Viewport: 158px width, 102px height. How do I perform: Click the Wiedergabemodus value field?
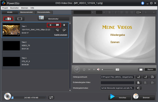tap(117, 88)
